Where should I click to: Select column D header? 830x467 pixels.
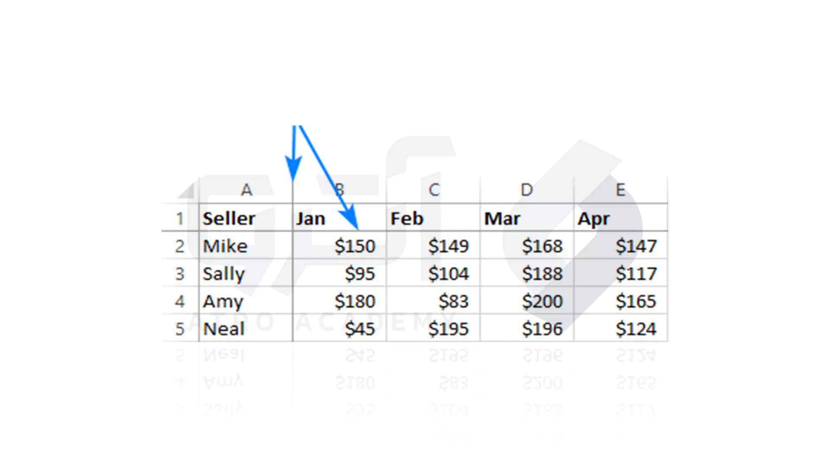point(527,190)
